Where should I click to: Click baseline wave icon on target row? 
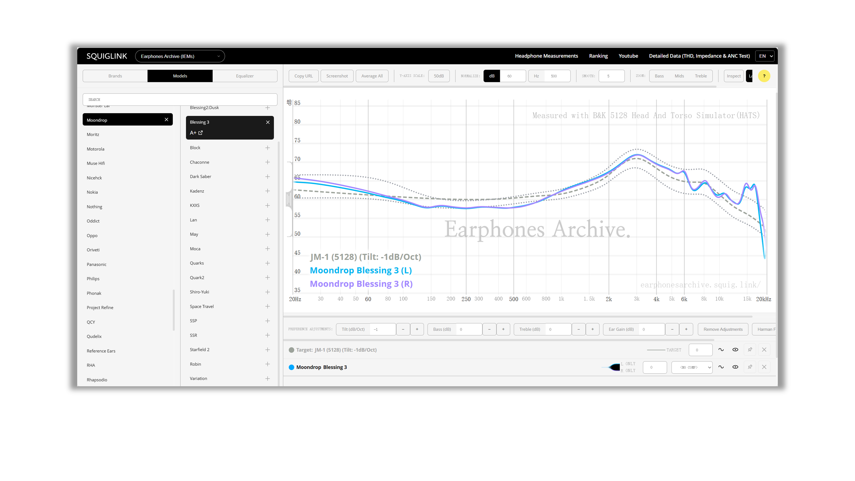721,350
